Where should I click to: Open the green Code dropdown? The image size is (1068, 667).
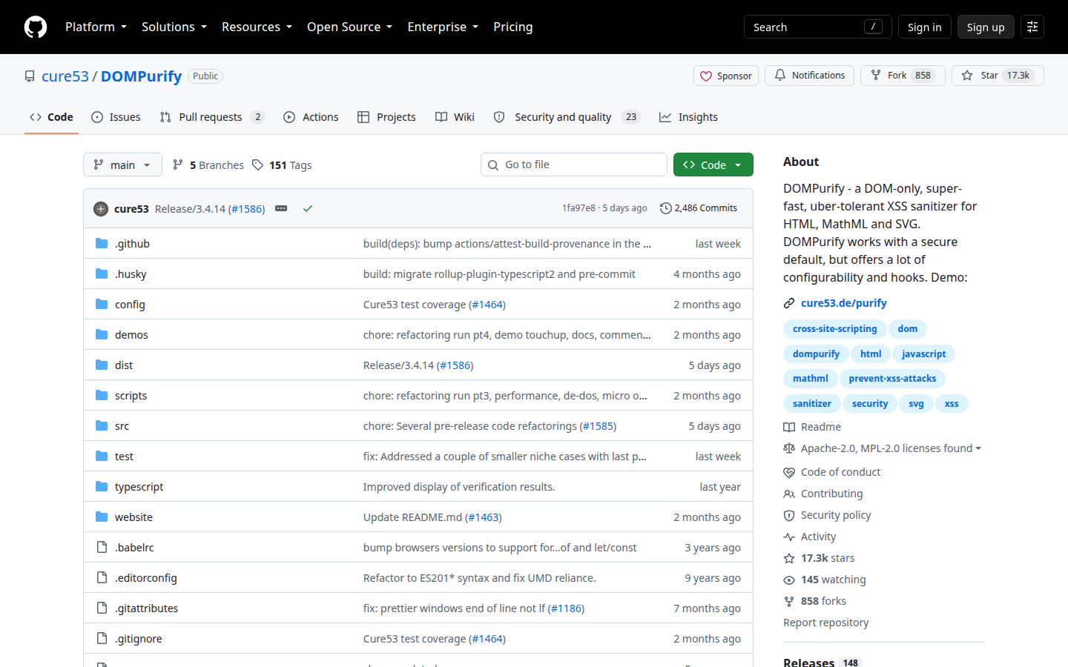[x=713, y=165]
